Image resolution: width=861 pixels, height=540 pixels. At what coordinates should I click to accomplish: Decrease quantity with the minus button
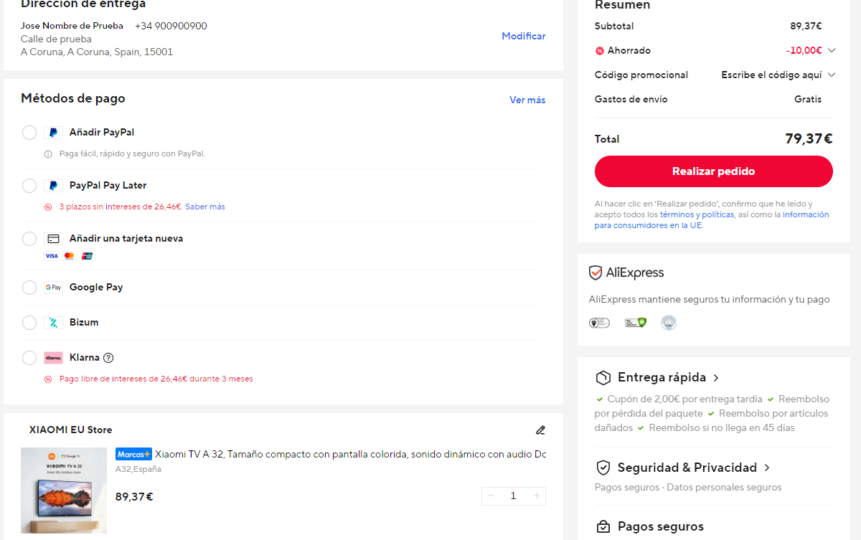point(491,496)
